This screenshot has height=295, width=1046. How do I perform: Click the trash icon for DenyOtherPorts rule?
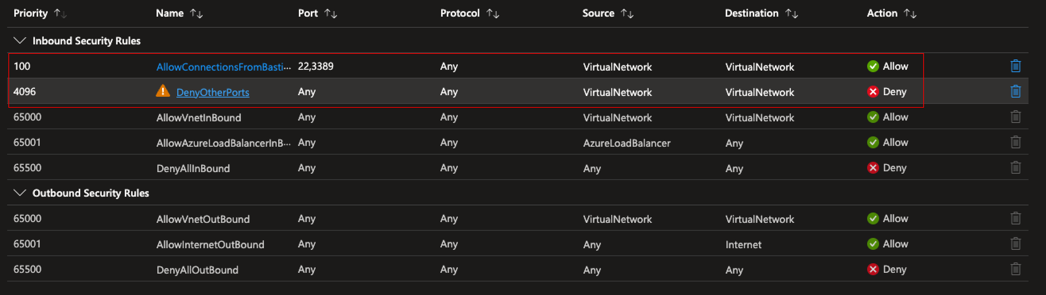(x=1015, y=92)
